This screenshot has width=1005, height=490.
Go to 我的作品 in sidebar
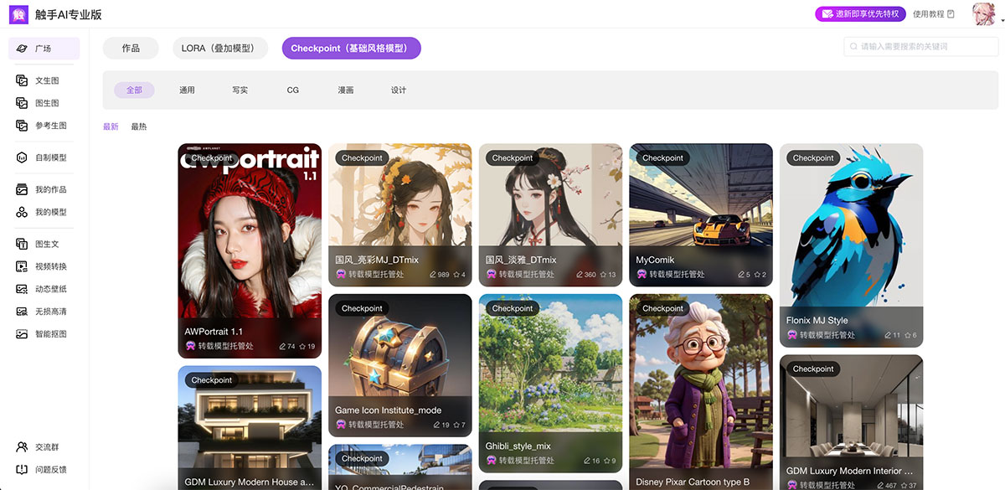(x=49, y=189)
